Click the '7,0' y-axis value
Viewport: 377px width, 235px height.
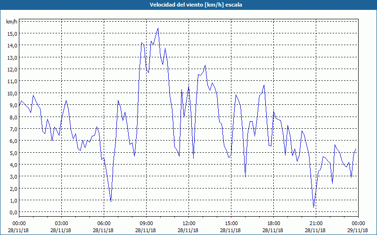point(13,129)
